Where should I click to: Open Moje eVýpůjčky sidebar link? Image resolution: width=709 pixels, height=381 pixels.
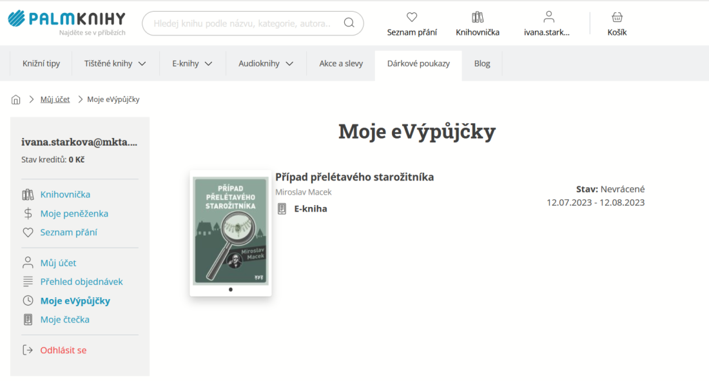tap(75, 300)
